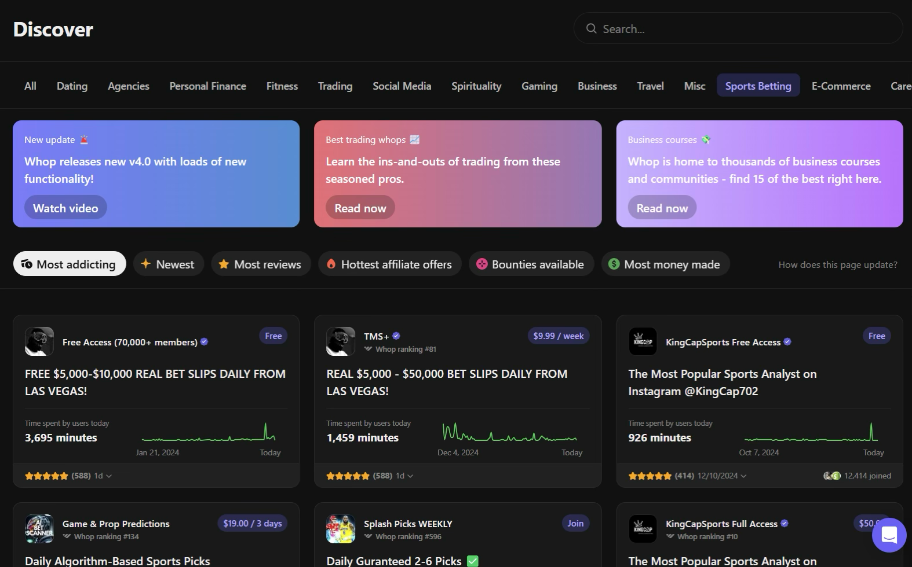Click the $19.00 / 3 days price badge
Viewport: 912px width, 567px height.
click(252, 523)
